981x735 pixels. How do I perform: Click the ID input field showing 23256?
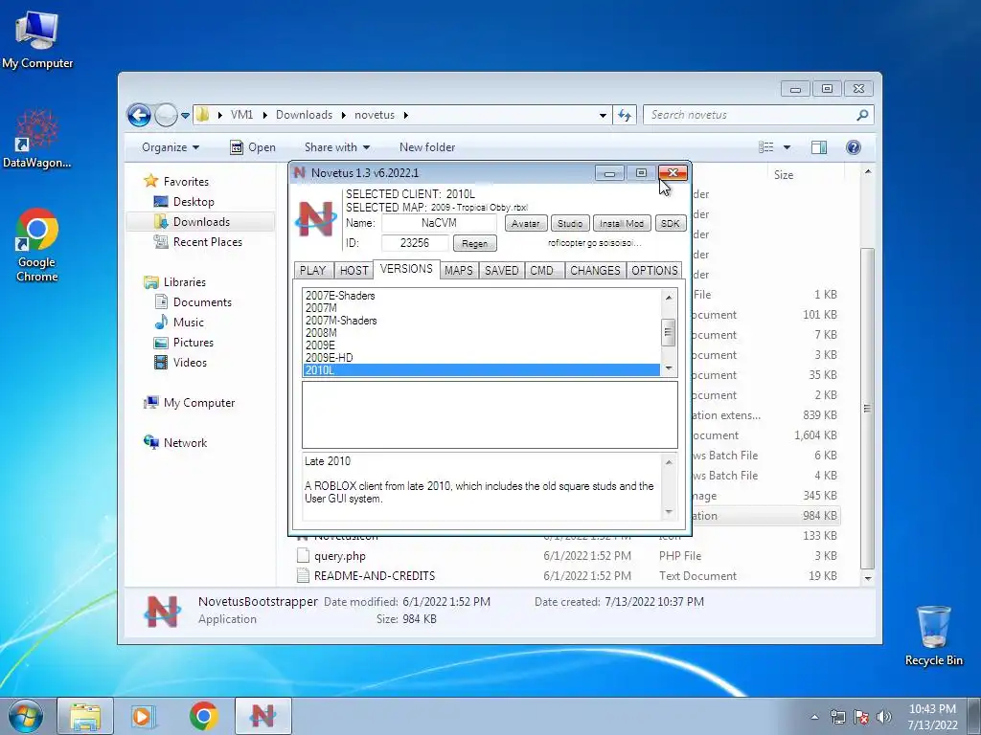point(415,243)
